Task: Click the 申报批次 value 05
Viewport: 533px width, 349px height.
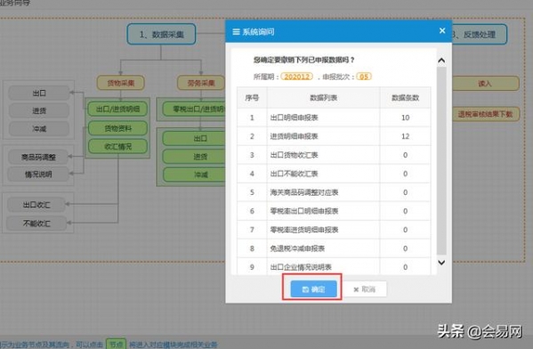Action: coord(364,77)
